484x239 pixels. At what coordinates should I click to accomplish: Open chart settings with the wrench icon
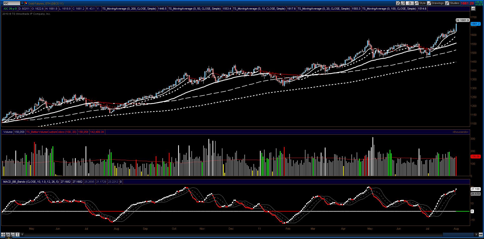point(403,3)
